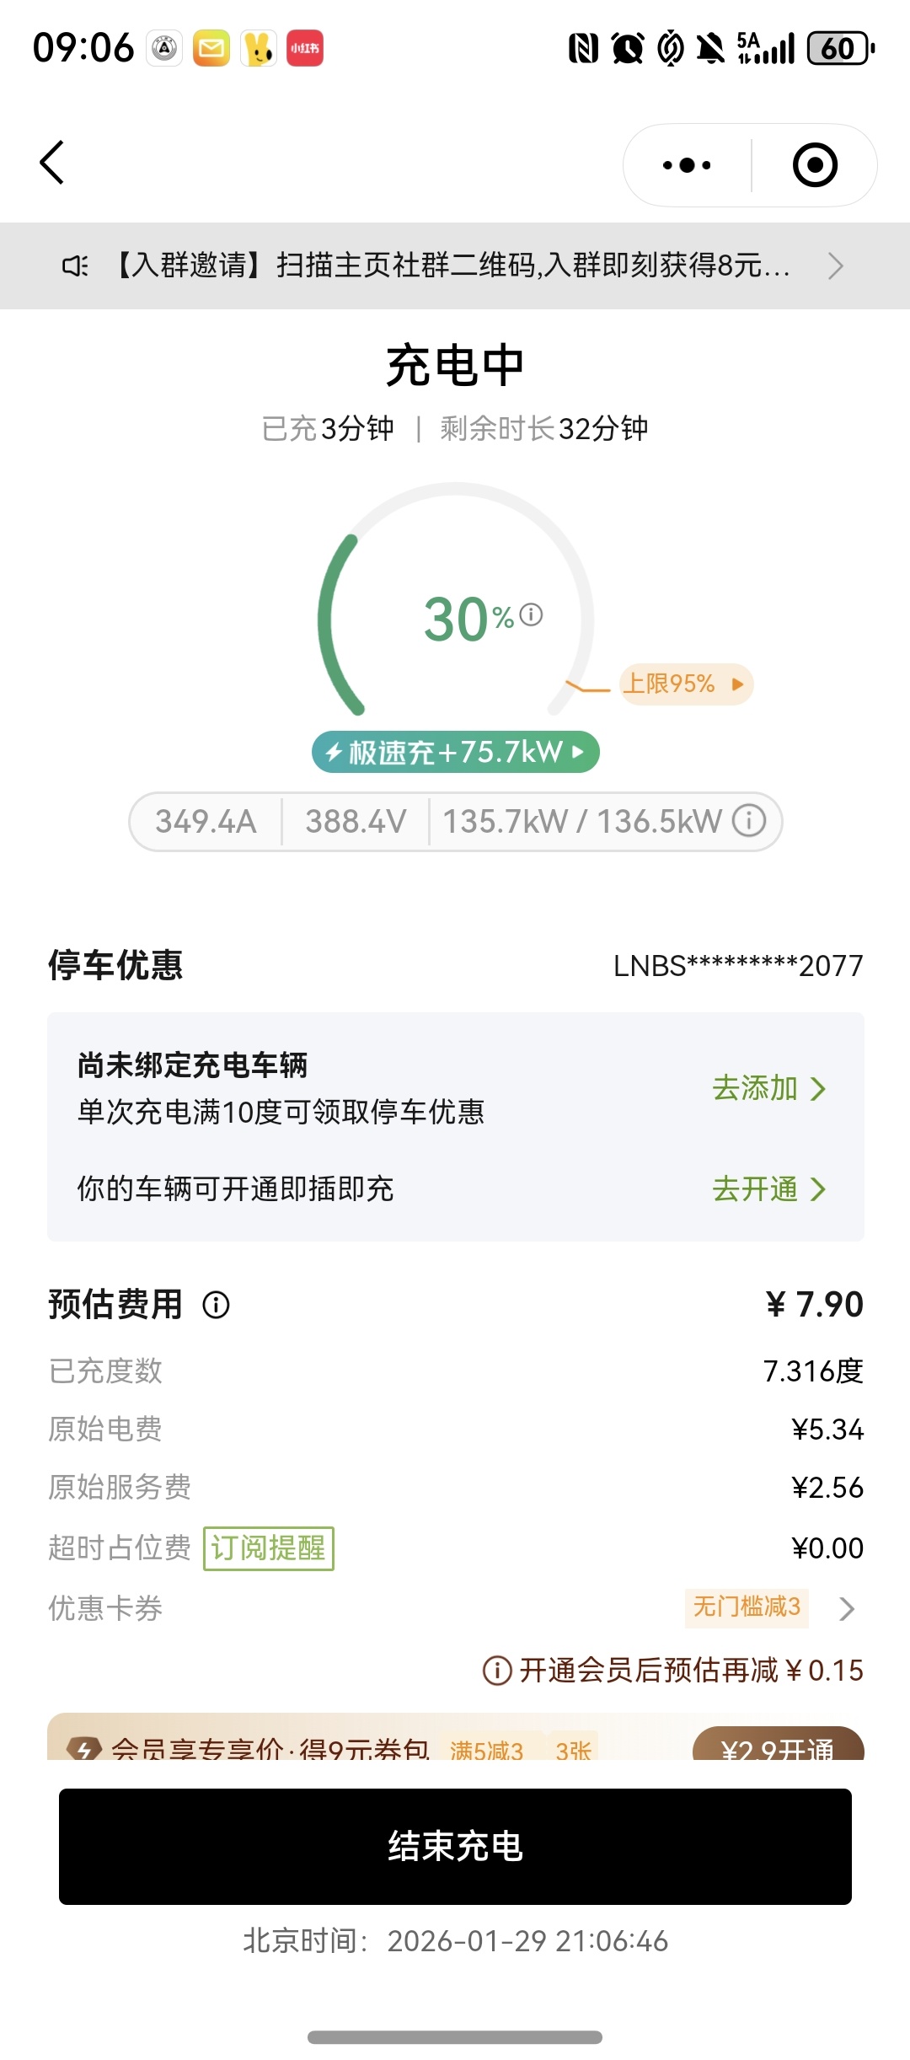
Task: Open the 小红书 notification icon in status bar
Action: pos(305,48)
